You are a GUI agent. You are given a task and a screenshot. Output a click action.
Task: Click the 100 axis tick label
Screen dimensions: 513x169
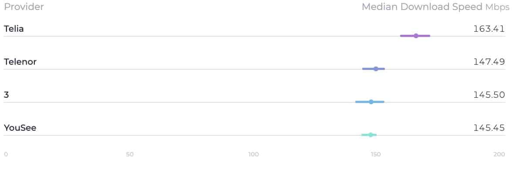[254, 154]
